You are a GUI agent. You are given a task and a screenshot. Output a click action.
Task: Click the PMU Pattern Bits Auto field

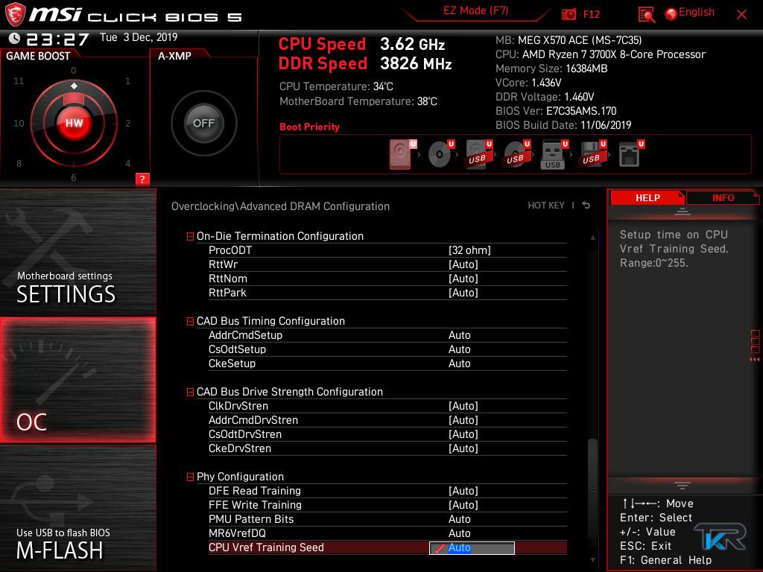click(459, 519)
